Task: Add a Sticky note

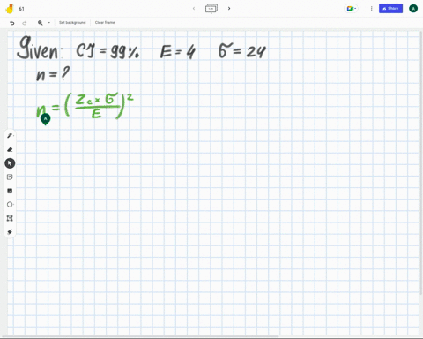Action: (10, 177)
